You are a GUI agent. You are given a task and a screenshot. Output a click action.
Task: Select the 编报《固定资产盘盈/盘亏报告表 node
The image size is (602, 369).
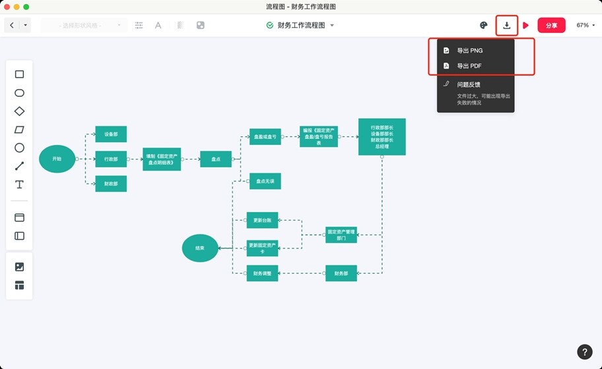pos(319,136)
